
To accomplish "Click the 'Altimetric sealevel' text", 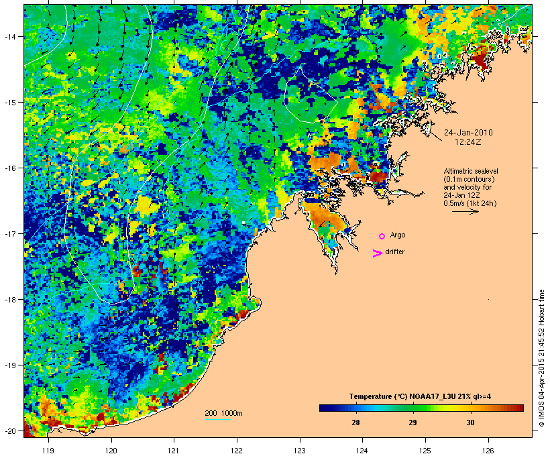I will [471, 171].
